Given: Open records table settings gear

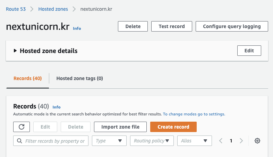Looking at the screenshot, I should coord(257,141).
